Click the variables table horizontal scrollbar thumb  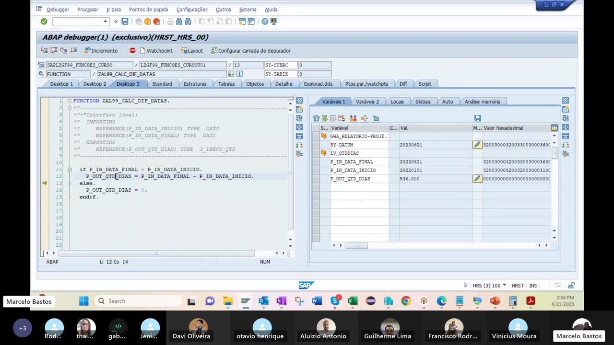coord(356,245)
